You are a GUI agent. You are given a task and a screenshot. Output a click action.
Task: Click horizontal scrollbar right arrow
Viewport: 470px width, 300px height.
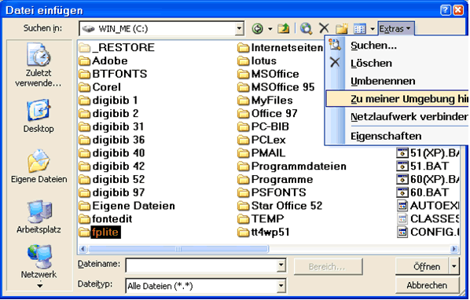(x=454, y=249)
